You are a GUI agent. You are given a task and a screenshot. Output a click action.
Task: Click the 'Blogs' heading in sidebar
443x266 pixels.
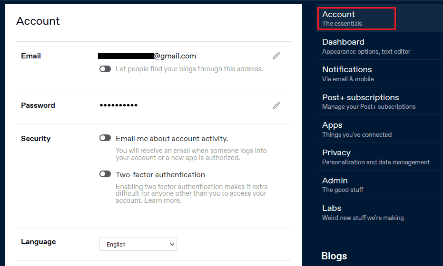click(334, 256)
